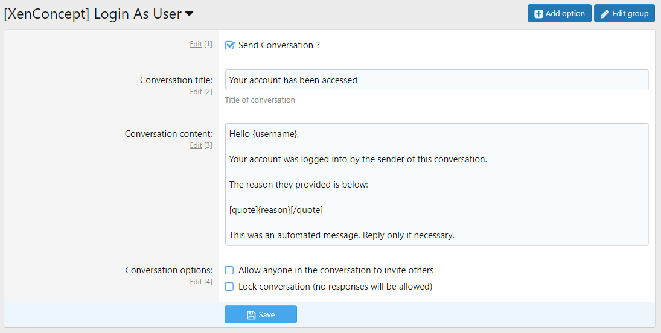This screenshot has width=661, height=333.
Task: Click the Hello {username} line in content
Action: pyautogui.click(x=264, y=134)
